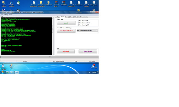The width and height of the screenshot is (179, 107).
Task: Open the O+8.93 Android text file
Action: (79, 3)
